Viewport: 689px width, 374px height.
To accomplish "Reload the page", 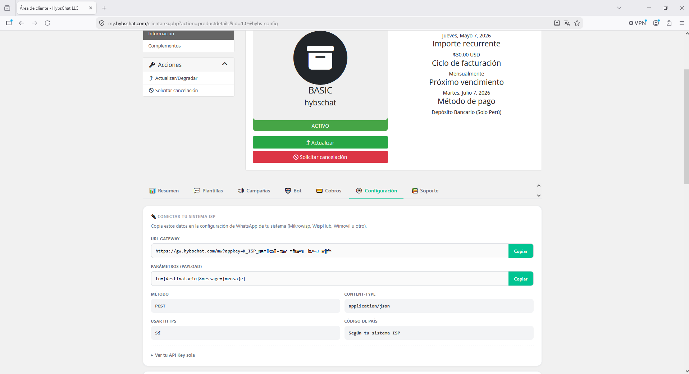I will point(47,23).
